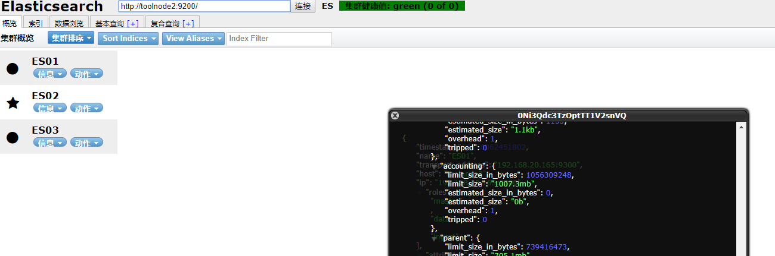
Task: Switch to the 复合查询 tab
Action: 172,23
